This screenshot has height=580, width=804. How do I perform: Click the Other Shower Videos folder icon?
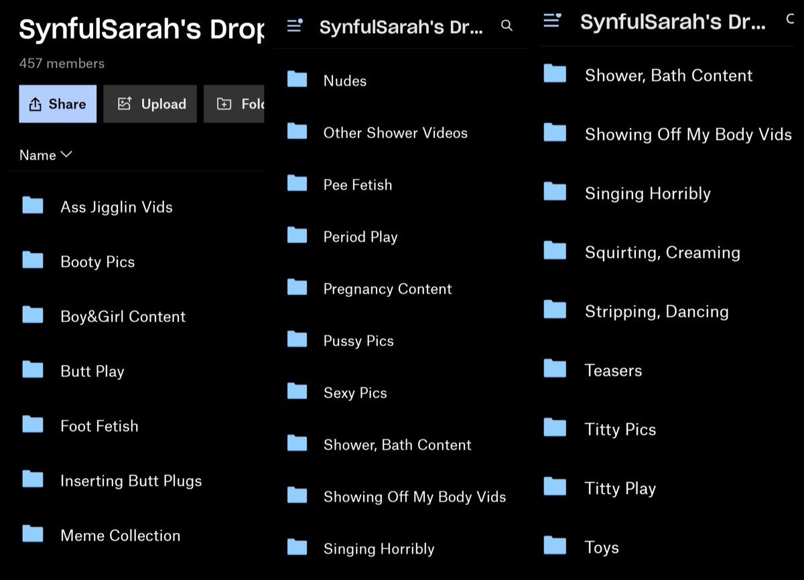[297, 131]
